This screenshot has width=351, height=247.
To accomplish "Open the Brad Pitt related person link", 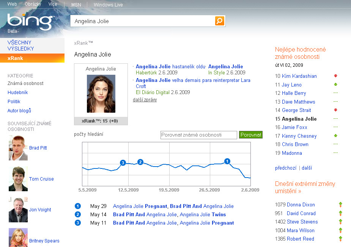I will coord(38,148).
